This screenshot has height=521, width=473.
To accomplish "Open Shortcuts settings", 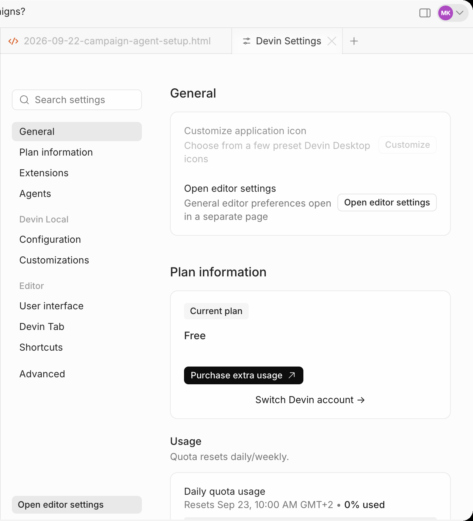I will point(77,347).
